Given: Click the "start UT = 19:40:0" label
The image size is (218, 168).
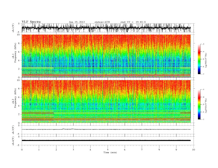Looking at the screenshot, I should pyautogui.click(x=133, y=22).
